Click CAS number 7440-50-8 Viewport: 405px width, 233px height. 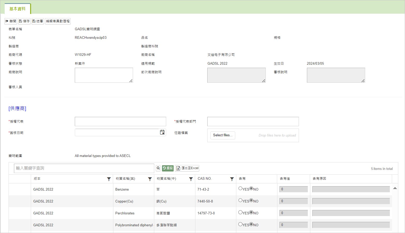point(205,201)
